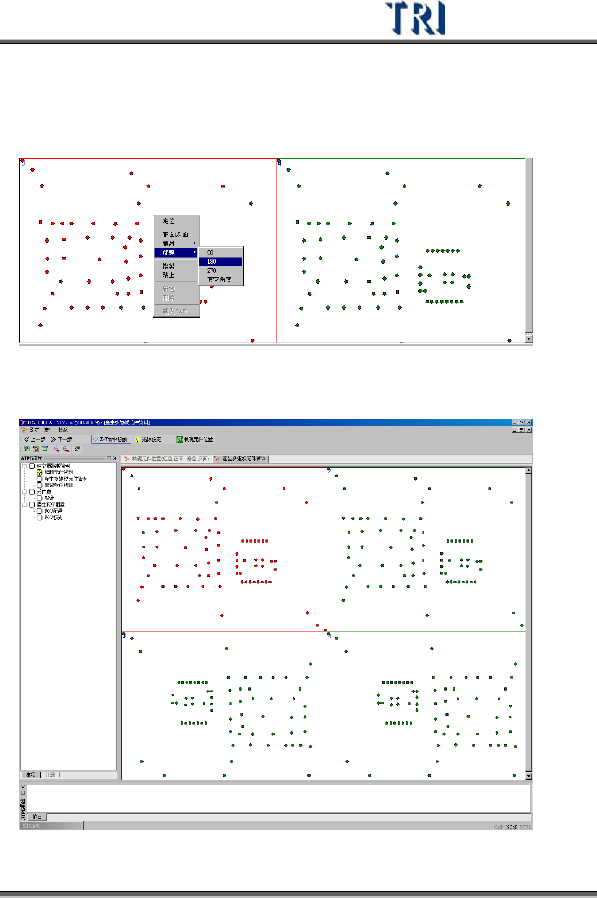Click the zoom in magnifier icon
Image resolution: width=597 pixels, height=898 pixels.
pyautogui.click(x=56, y=449)
